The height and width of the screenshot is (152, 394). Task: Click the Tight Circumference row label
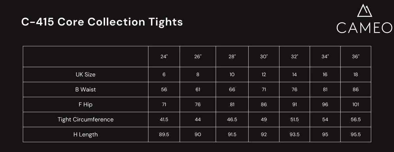tap(85, 120)
